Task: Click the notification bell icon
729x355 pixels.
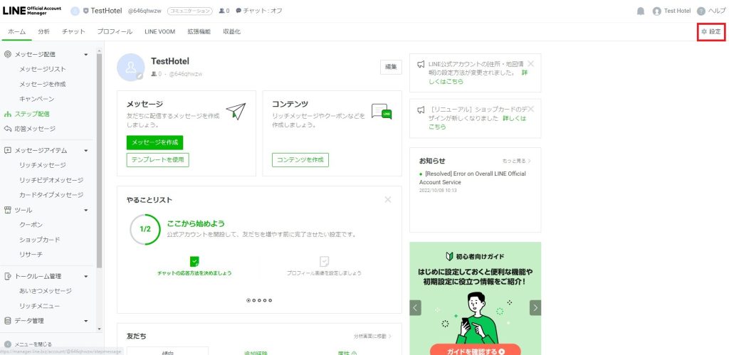Action: (641, 11)
